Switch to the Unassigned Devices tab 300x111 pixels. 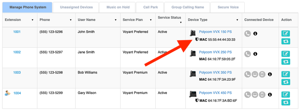(x=76, y=7)
